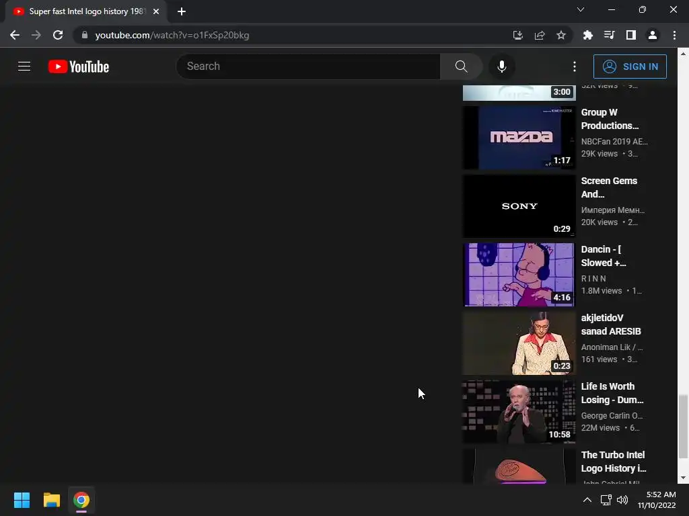This screenshot has height=516, width=689.
Task: Open George Carlin thumbnail video
Action: click(x=519, y=412)
